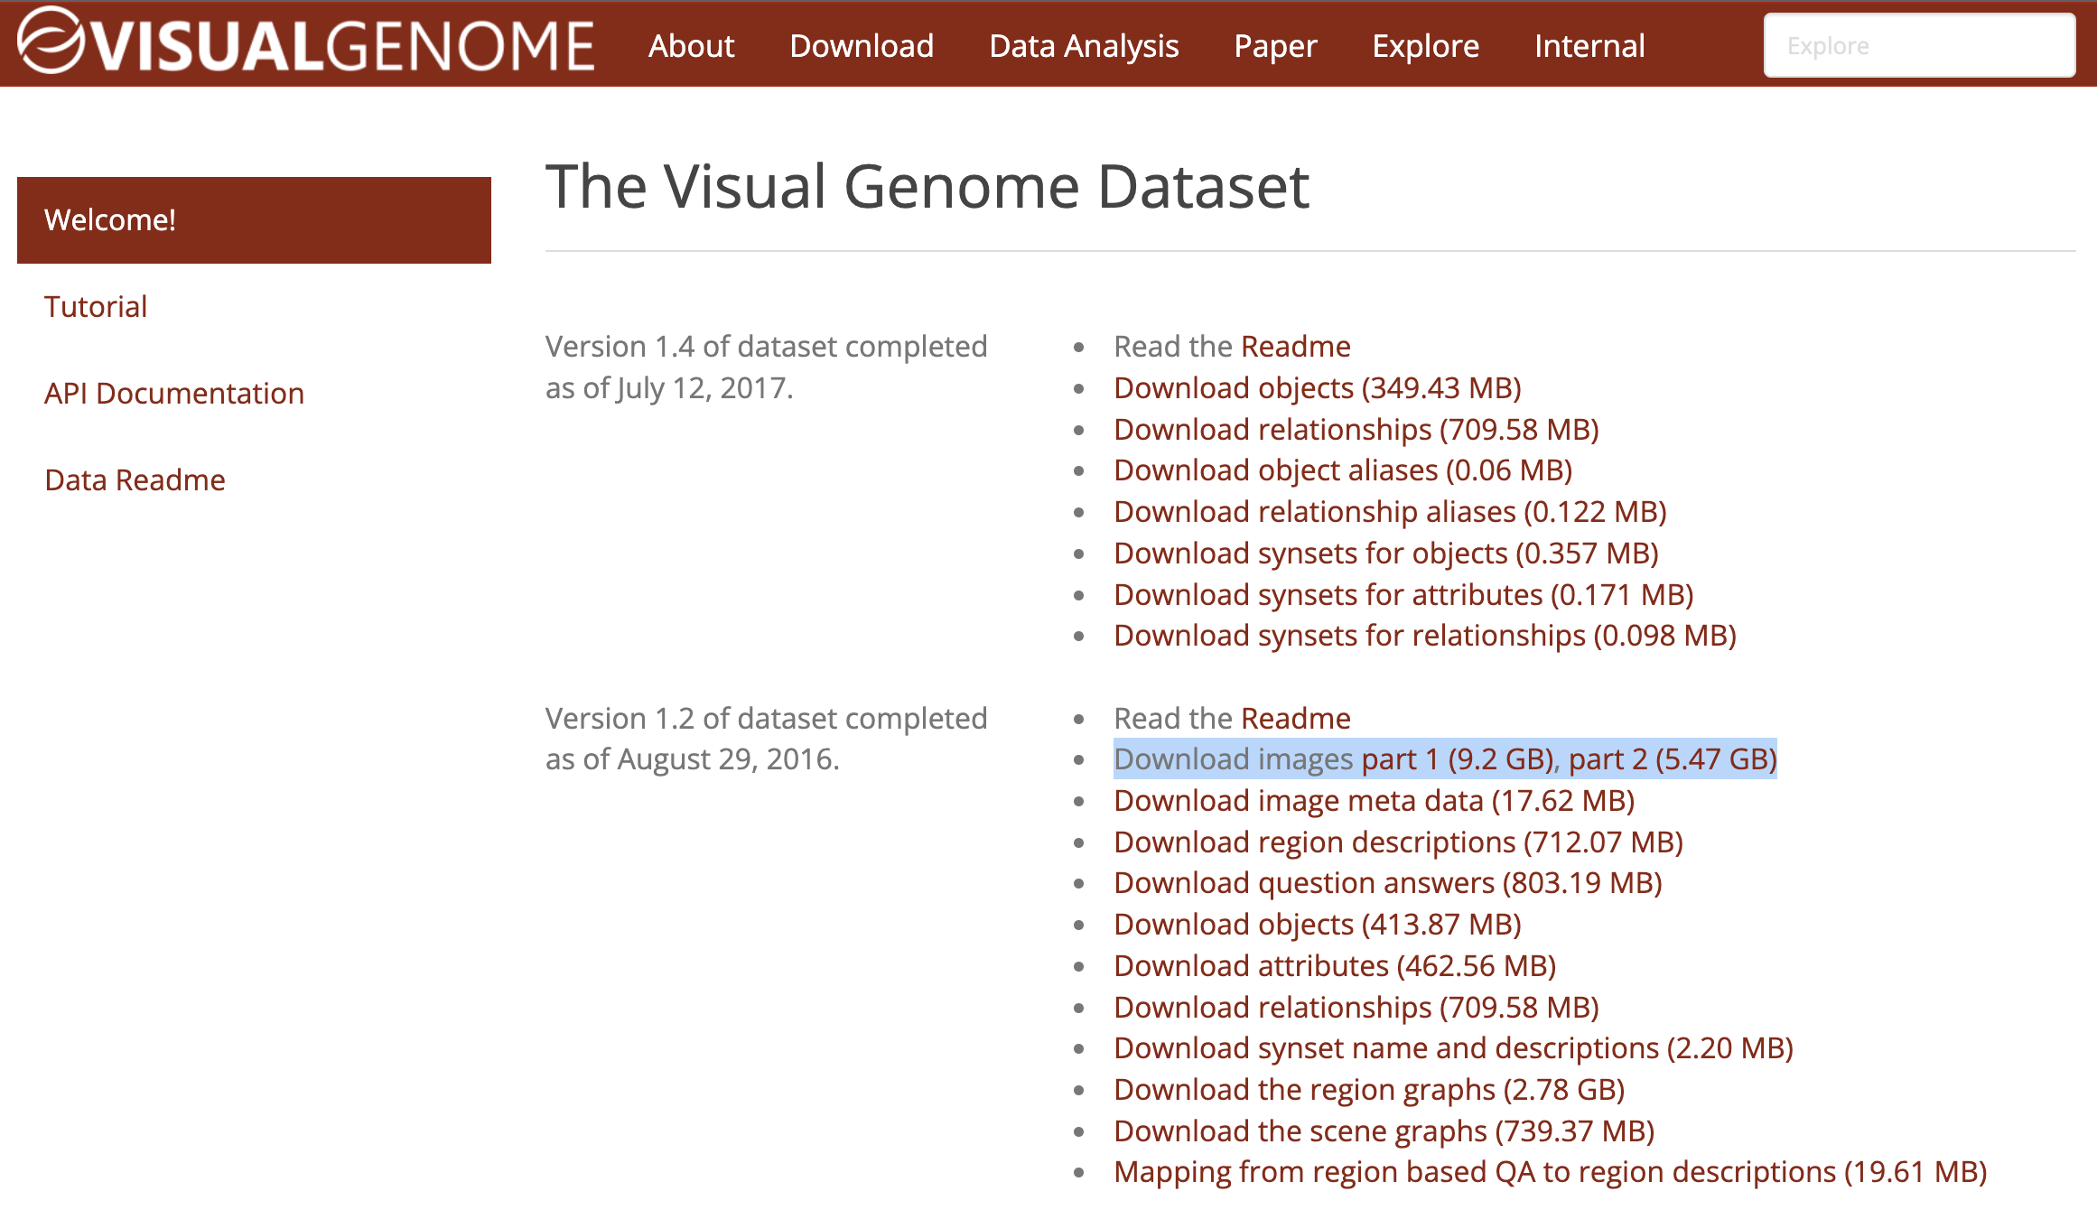This screenshot has height=1219, width=2097.
Task: Click the Explore search field
Action: tap(1918, 45)
